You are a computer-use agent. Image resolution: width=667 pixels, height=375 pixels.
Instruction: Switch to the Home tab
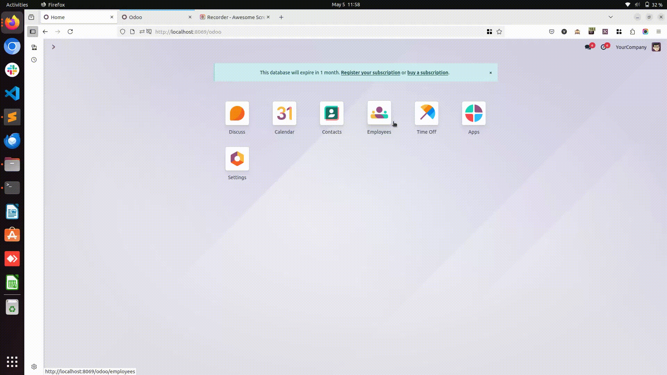(x=79, y=17)
